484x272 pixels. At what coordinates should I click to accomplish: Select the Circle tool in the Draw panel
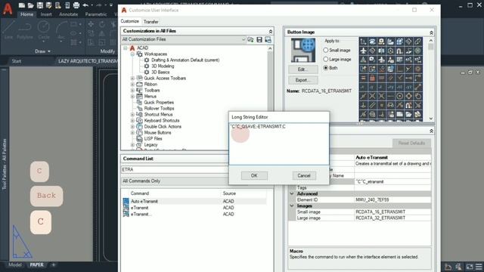(44, 30)
